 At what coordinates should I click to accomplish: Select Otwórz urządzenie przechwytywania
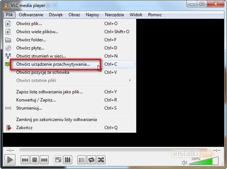click(x=53, y=64)
